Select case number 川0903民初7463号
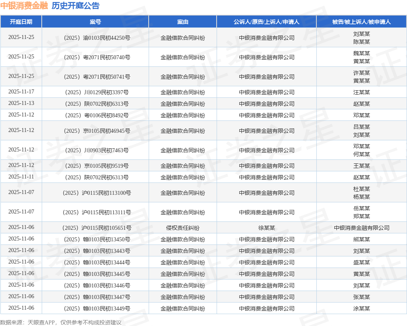This screenshot has width=407, height=326. point(97,150)
